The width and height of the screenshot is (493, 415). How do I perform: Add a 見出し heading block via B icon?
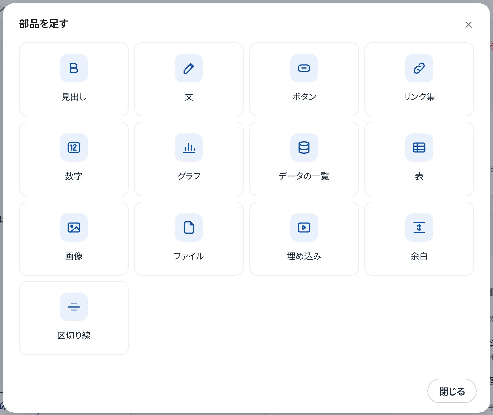tap(74, 68)
